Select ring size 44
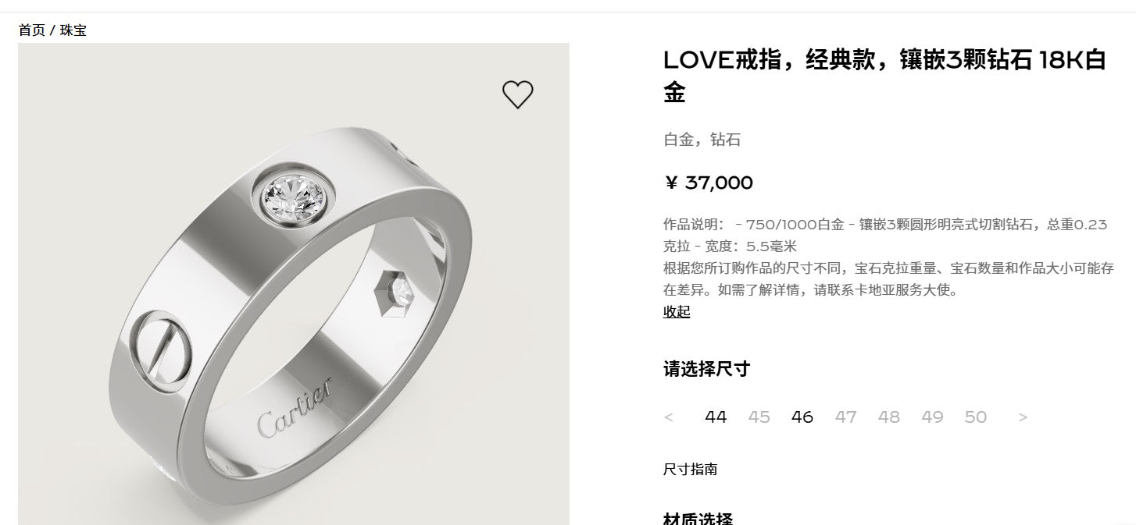This screenshot has width=1136, height=525. pos(716,417)
